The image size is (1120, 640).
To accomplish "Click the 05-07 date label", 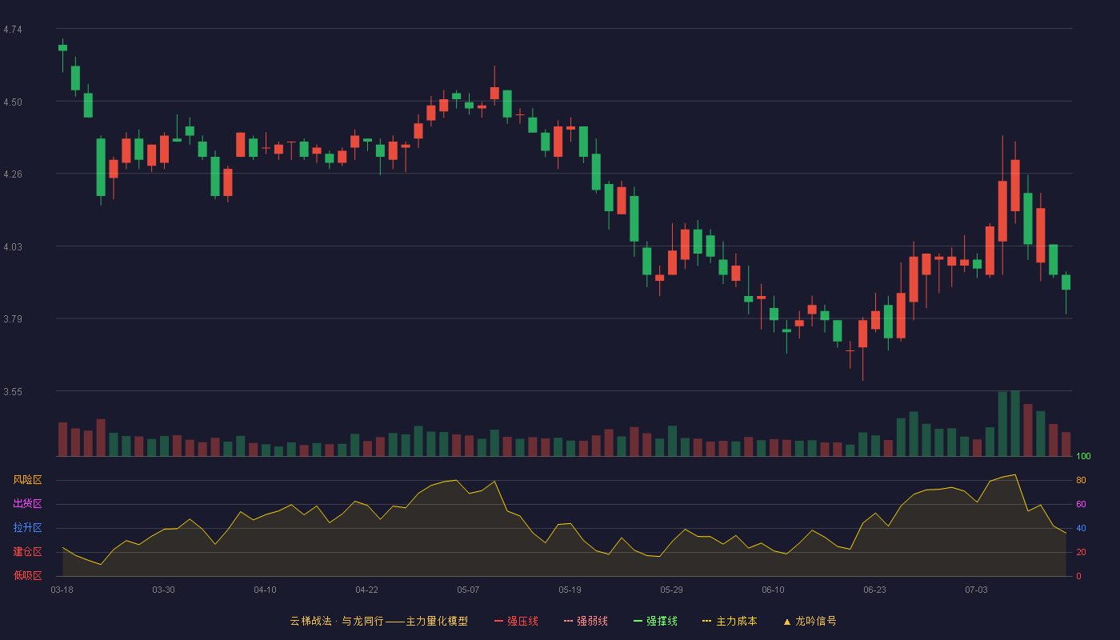I will pos(468,590).
